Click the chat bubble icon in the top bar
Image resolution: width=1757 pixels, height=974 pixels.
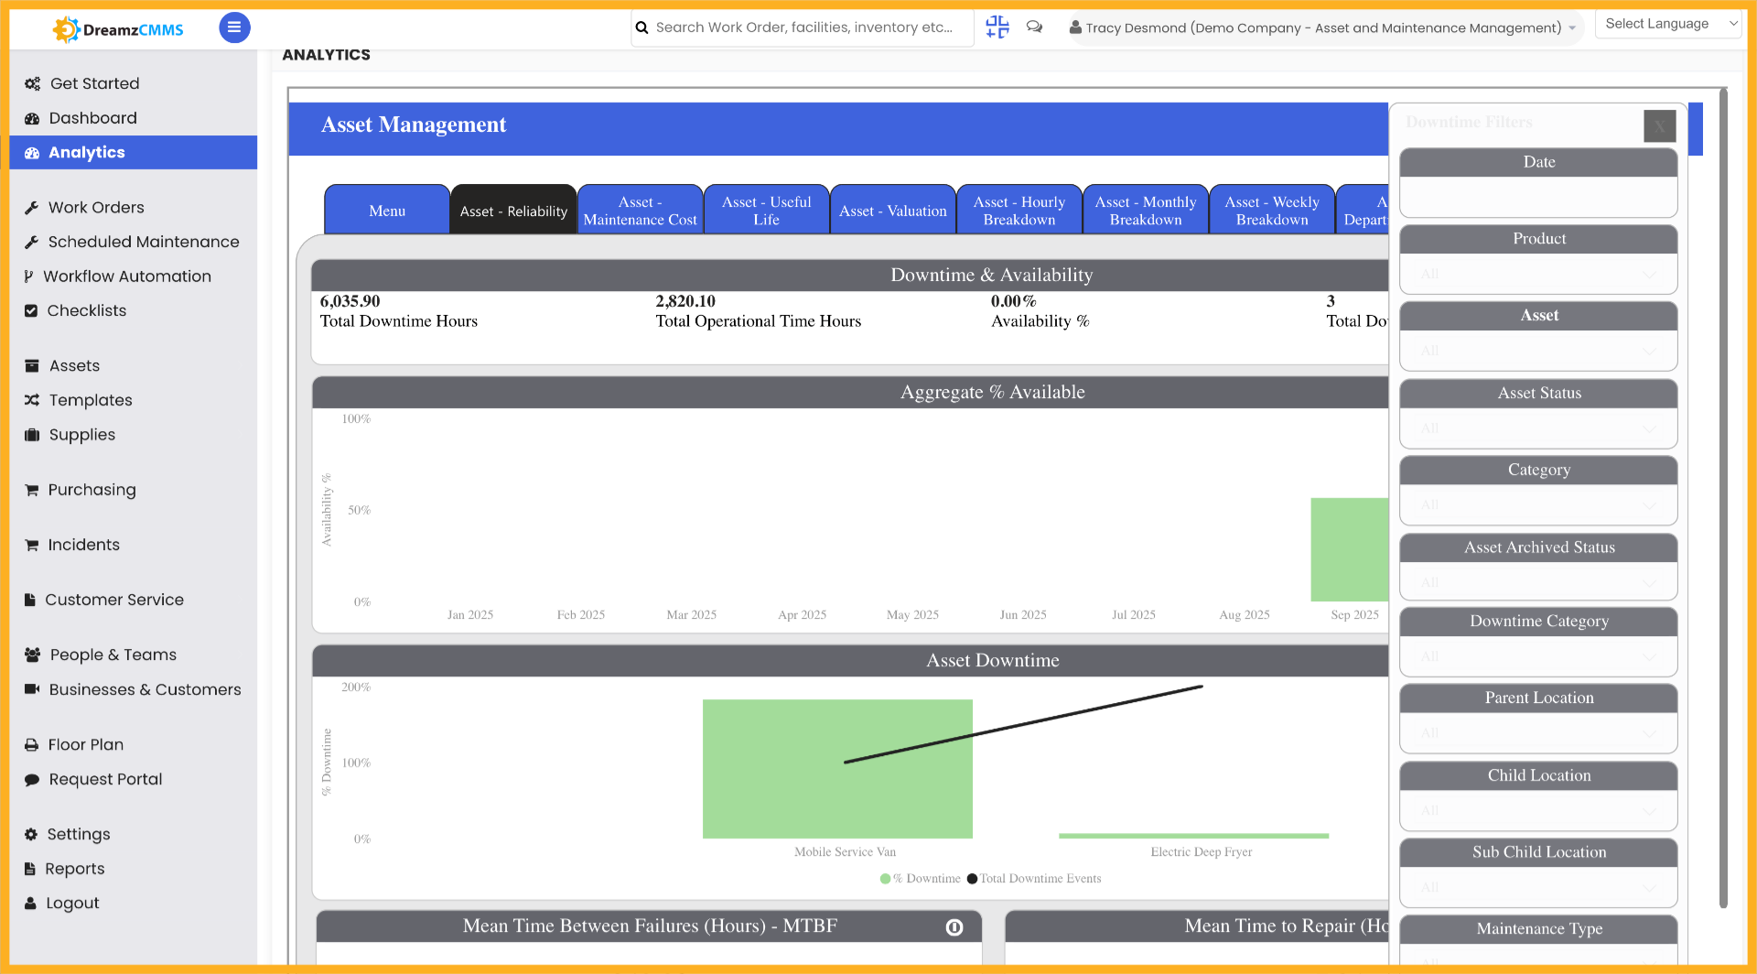point(1034,27)
